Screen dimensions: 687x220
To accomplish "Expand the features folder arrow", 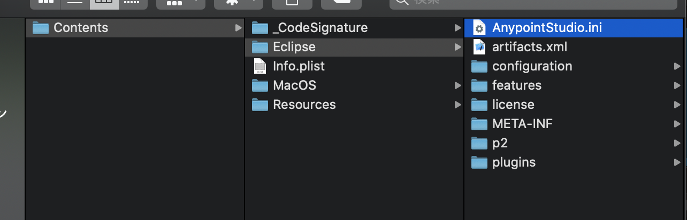I will click(x=677, y=85).
